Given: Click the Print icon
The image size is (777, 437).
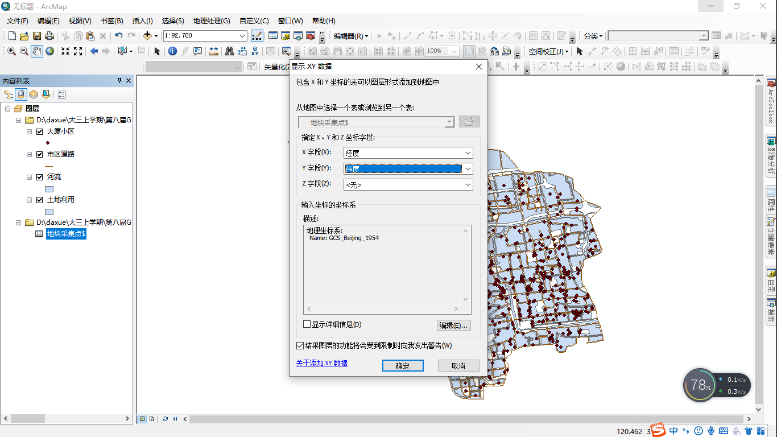Looking at the screenshot, I should [x=49, y=36].
